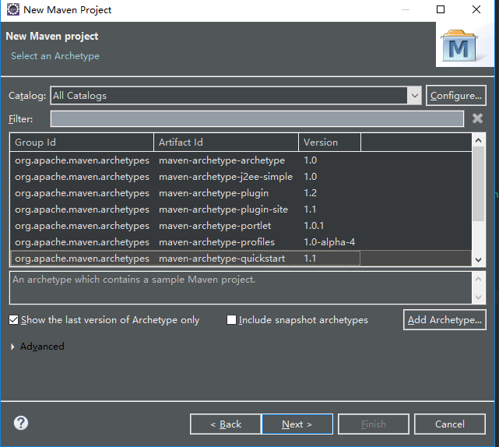Click description box scroll down arrow
Screen dimensions: 499x447
coord(478,297)
